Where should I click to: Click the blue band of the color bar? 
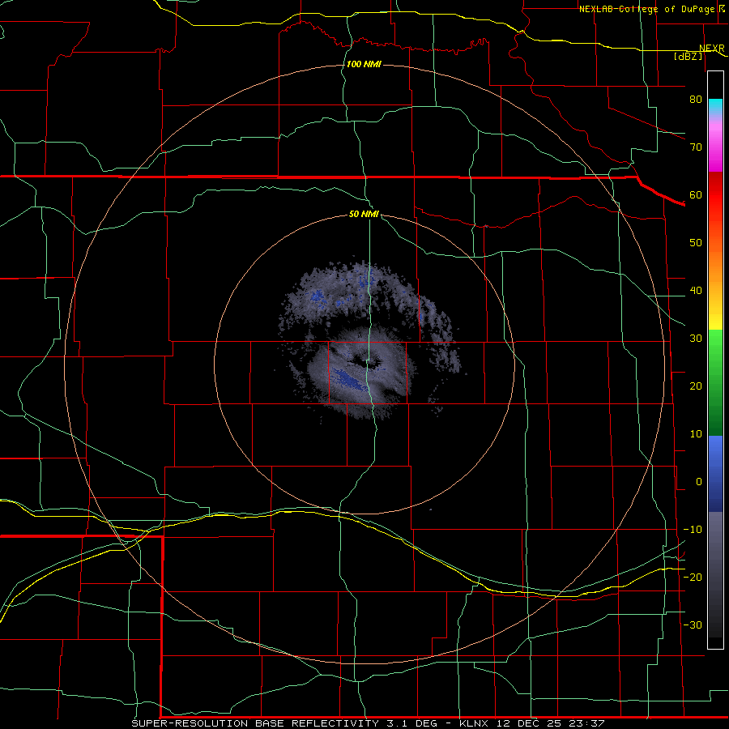coord(715,474)
